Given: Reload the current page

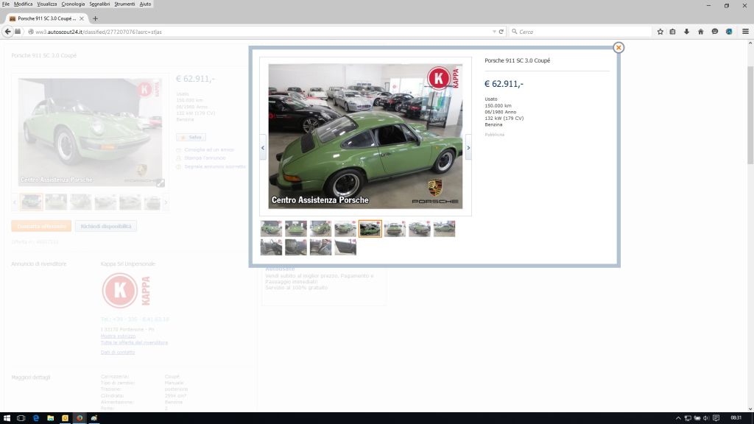Looking at the screenshot, I should [501, 32].
